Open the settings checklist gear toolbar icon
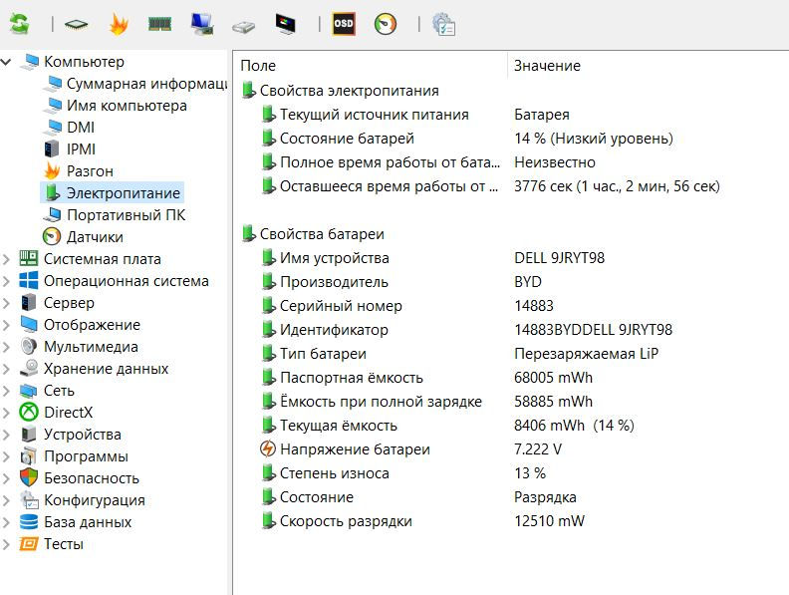Image resolution: width=789 pixels, height=595 pixels. tap(443, 24)
